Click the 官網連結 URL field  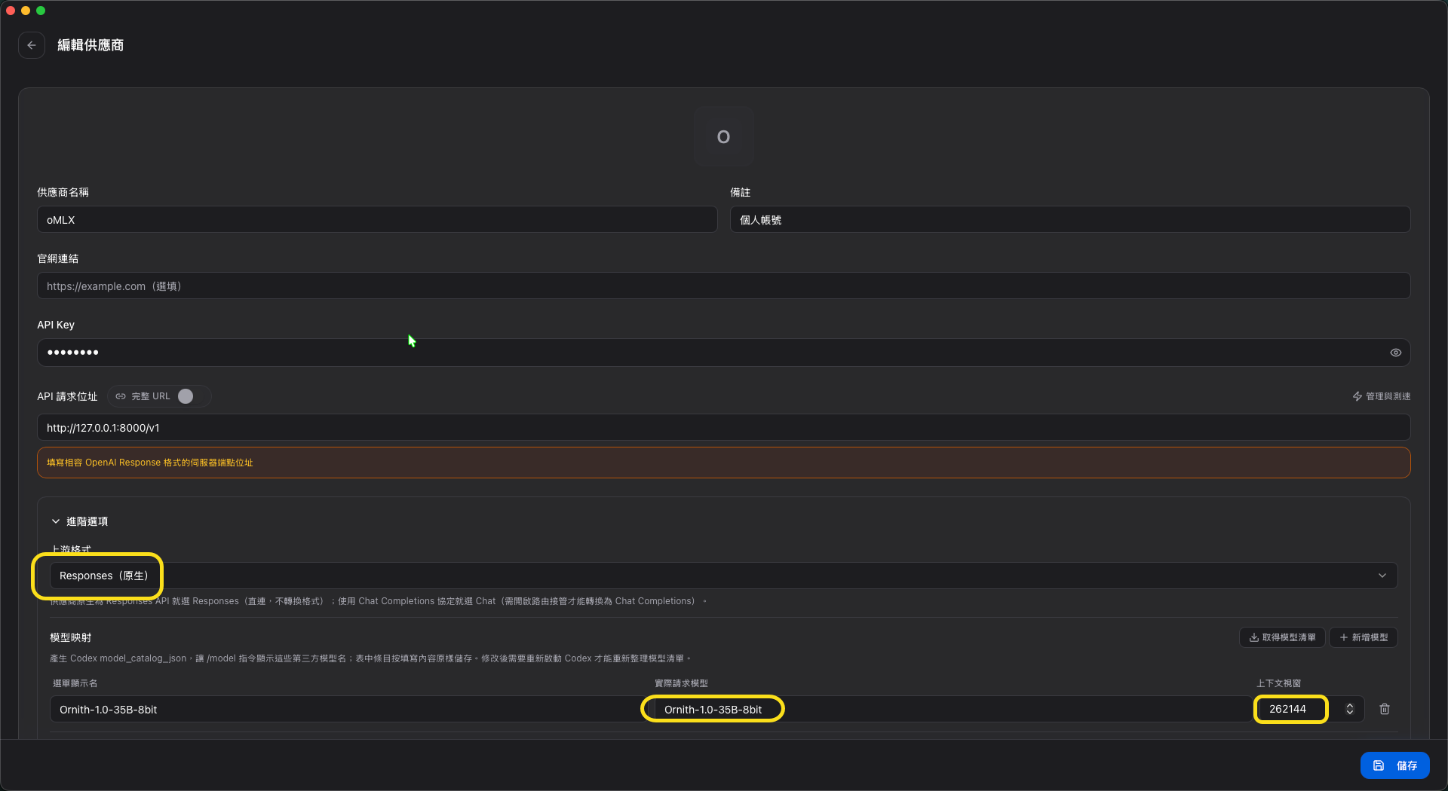pyautogui.click(x=723, y=286)
